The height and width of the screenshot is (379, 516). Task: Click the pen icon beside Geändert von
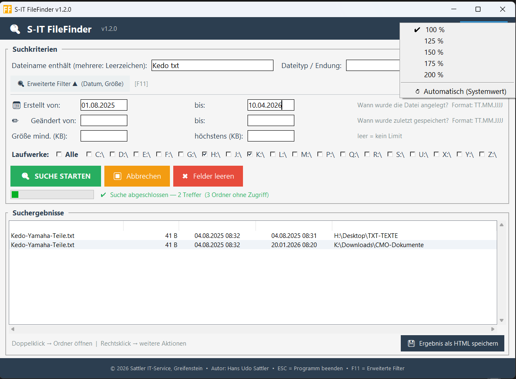[15, 120]
